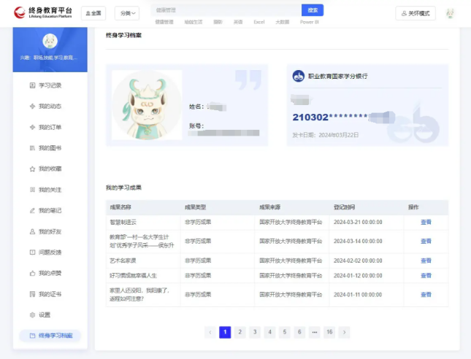Click 查看 for 智慧制造云 row
This screenshot has height=359, width=471.
426,222
